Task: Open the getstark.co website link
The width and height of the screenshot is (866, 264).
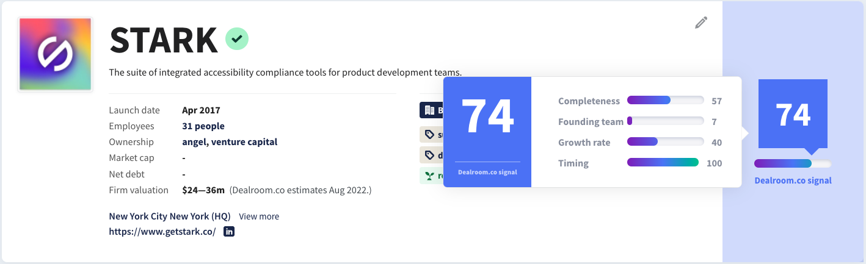Action: click(162, 232)
